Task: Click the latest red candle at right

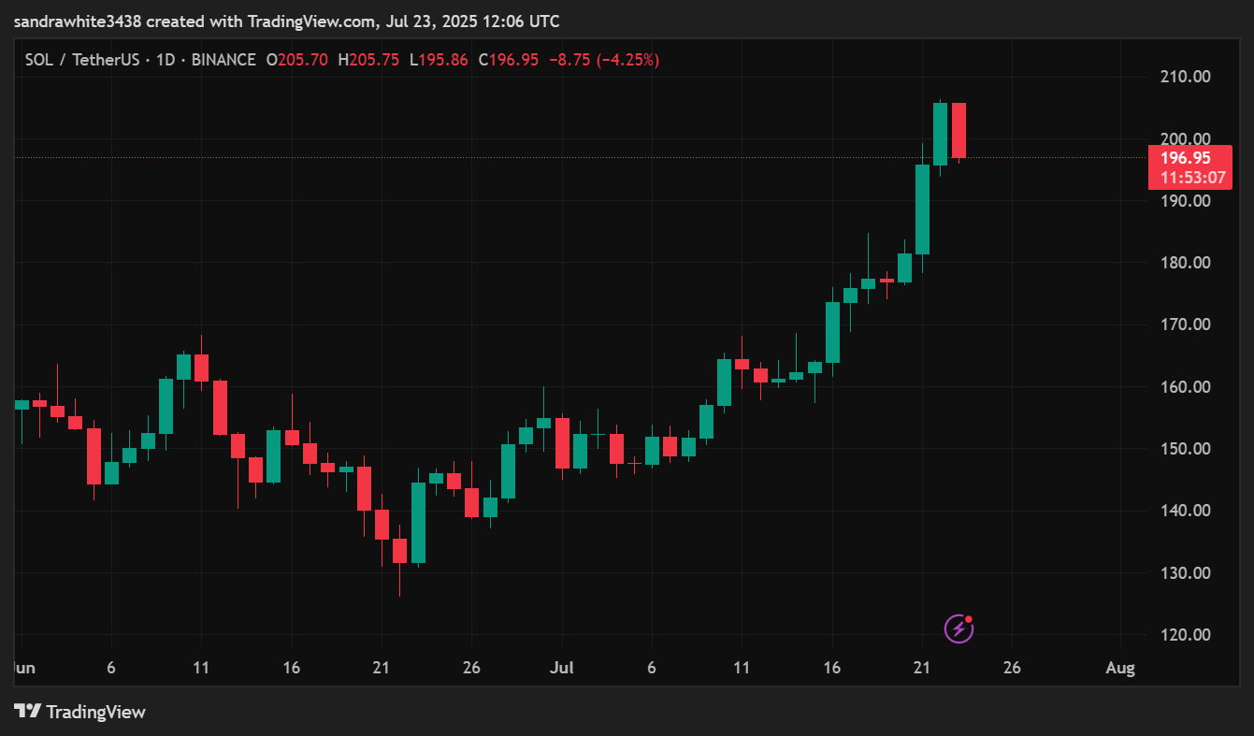Action: (959, 131)
